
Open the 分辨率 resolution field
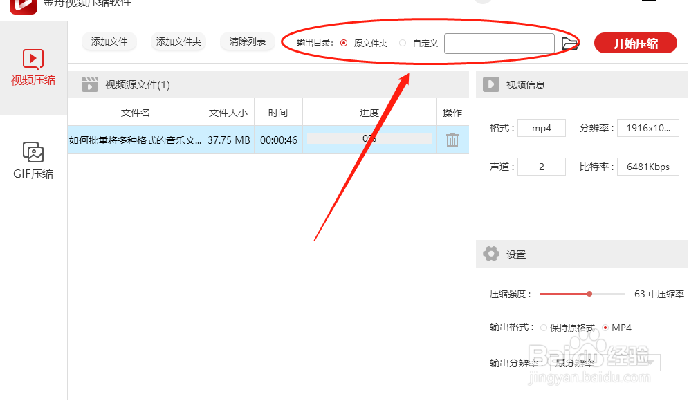(x=647, y=127)
